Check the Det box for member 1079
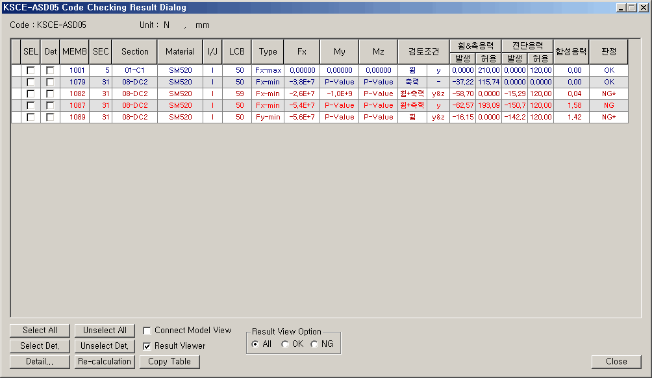 point(50,82)
